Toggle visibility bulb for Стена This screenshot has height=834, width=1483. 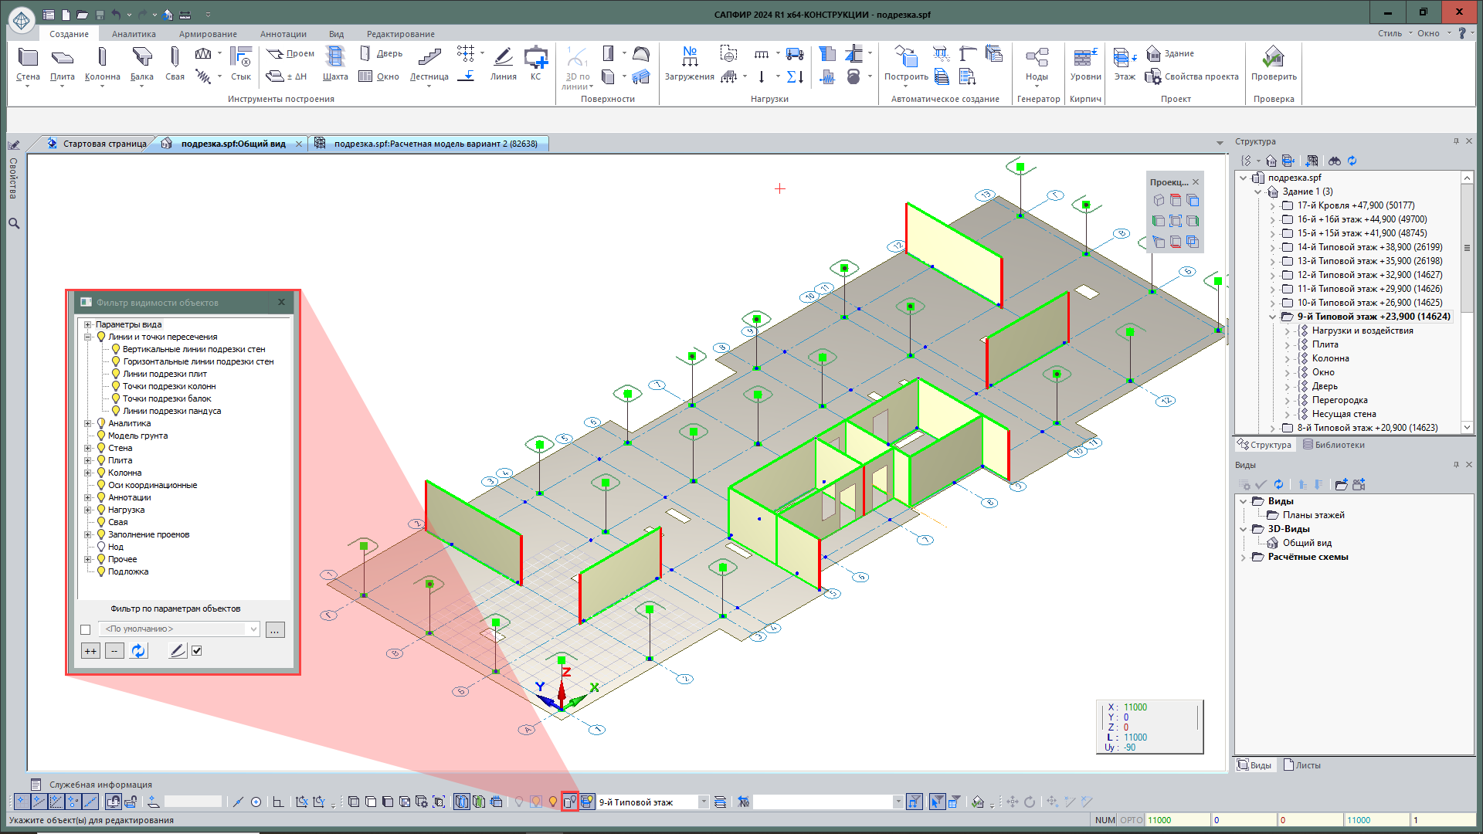pos(101,448)
